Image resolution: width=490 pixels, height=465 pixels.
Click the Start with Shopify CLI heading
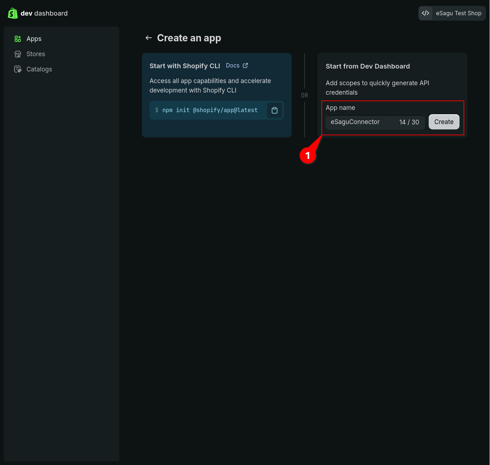[x=185, y=66]
